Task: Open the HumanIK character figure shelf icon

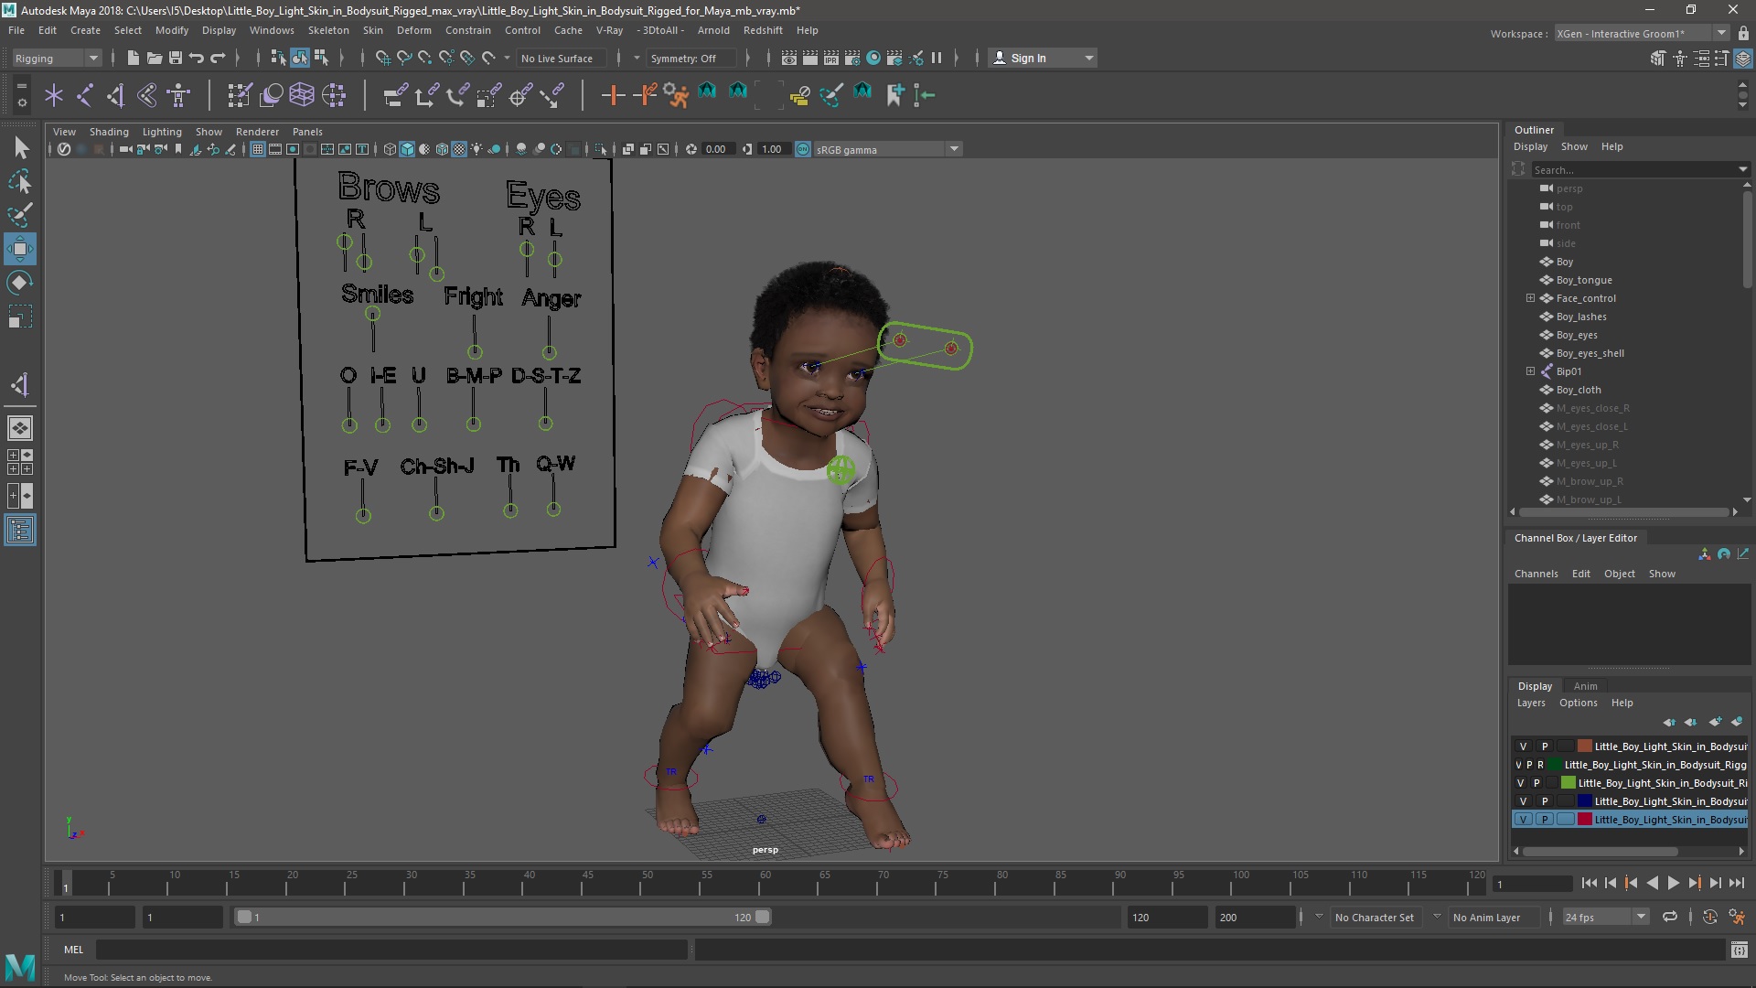Action: [178, 95]
